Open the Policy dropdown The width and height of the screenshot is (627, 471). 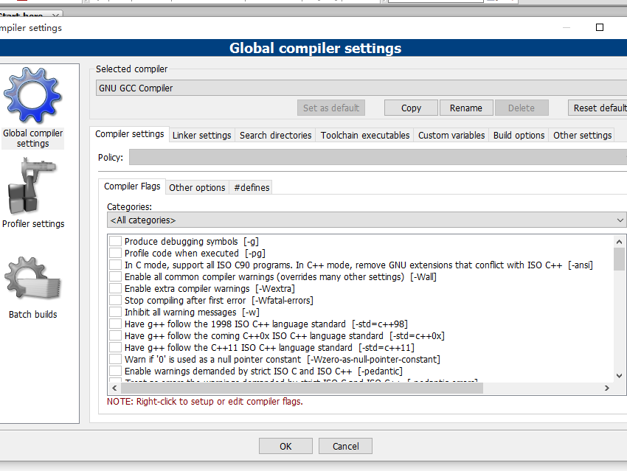pos(378,158)
